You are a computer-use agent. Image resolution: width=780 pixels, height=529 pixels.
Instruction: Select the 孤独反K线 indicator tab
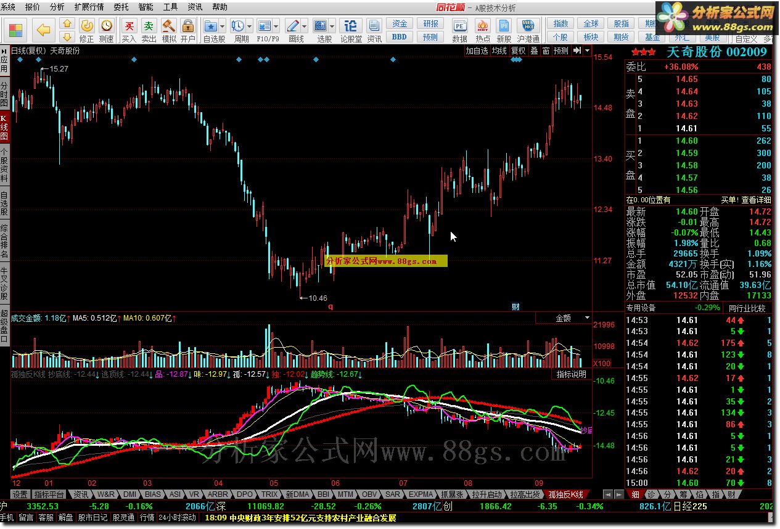click(x=566, y=494)
